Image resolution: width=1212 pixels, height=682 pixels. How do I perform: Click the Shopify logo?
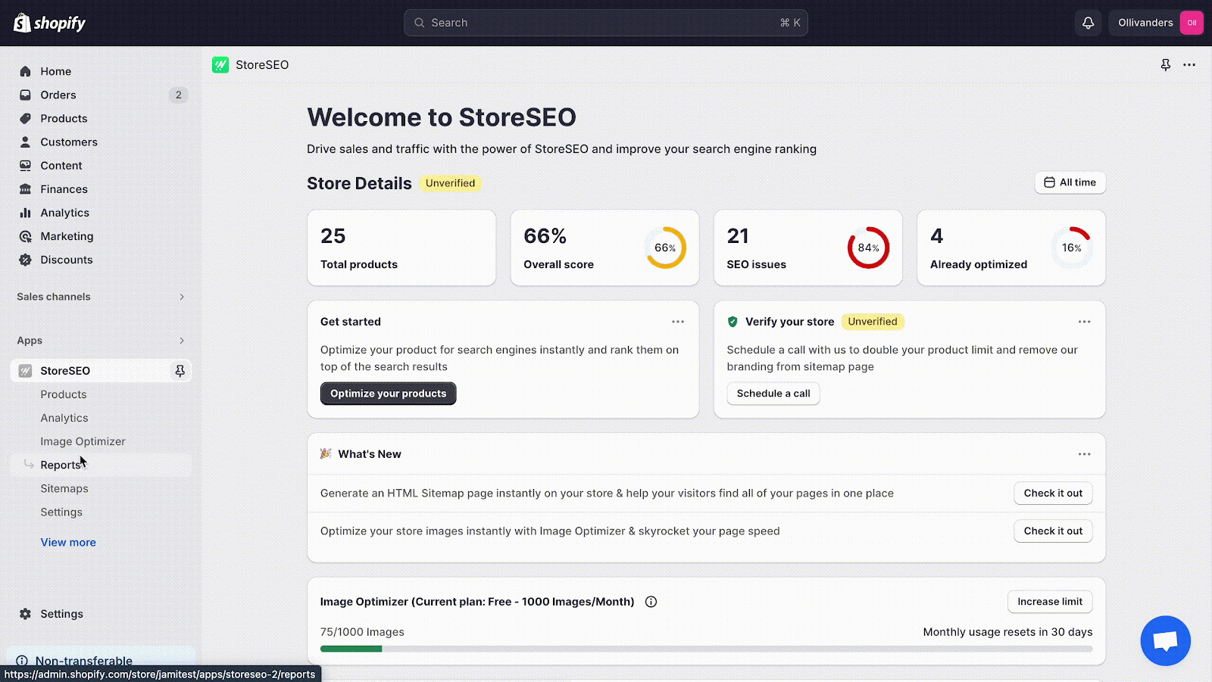click(49, 23)
